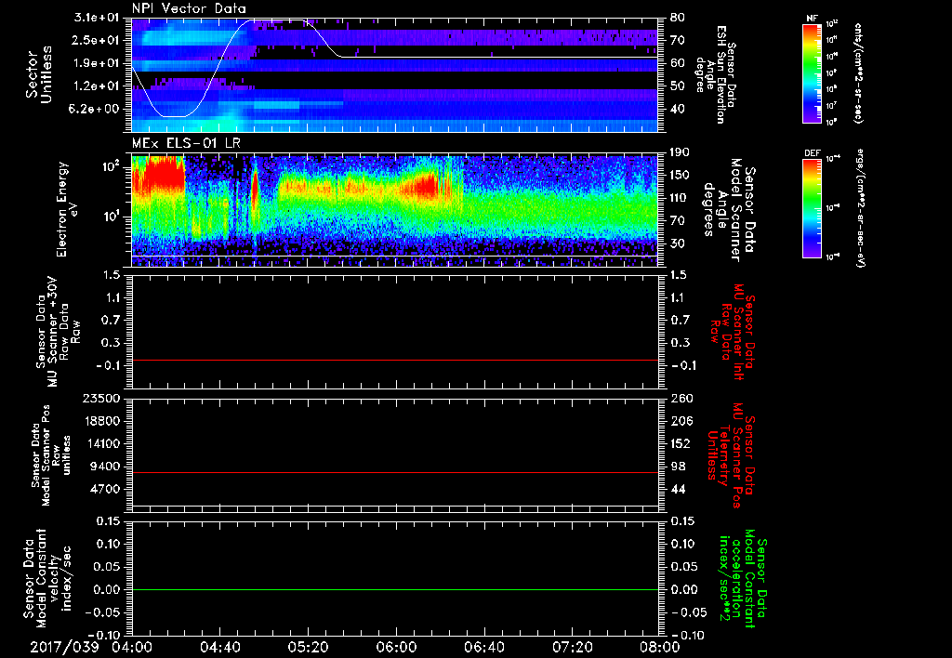
Task: Click the "98" telemetry tick label
Action: coord(678,467)
